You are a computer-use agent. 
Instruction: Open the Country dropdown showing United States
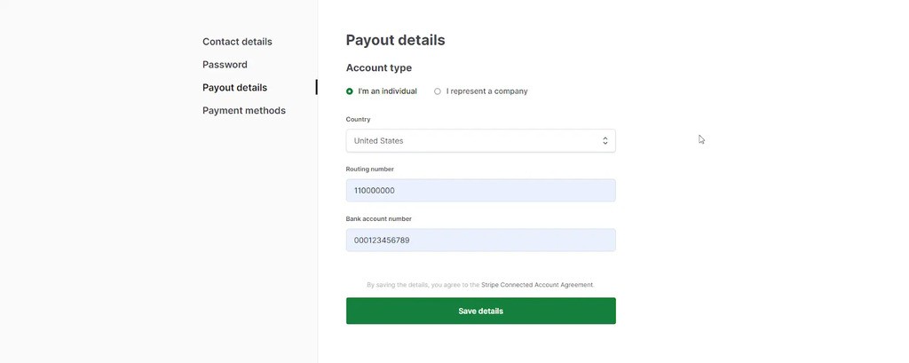pos(479,140)
